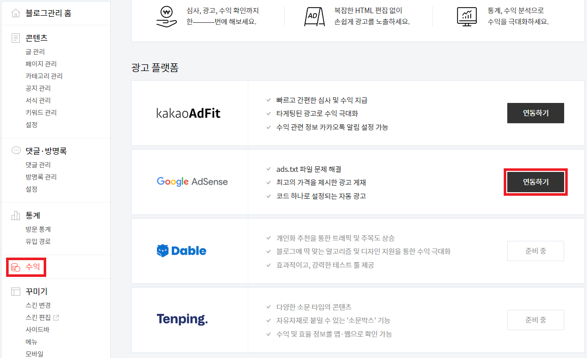Click the monitor statistics chart icon

pos(467,17)
